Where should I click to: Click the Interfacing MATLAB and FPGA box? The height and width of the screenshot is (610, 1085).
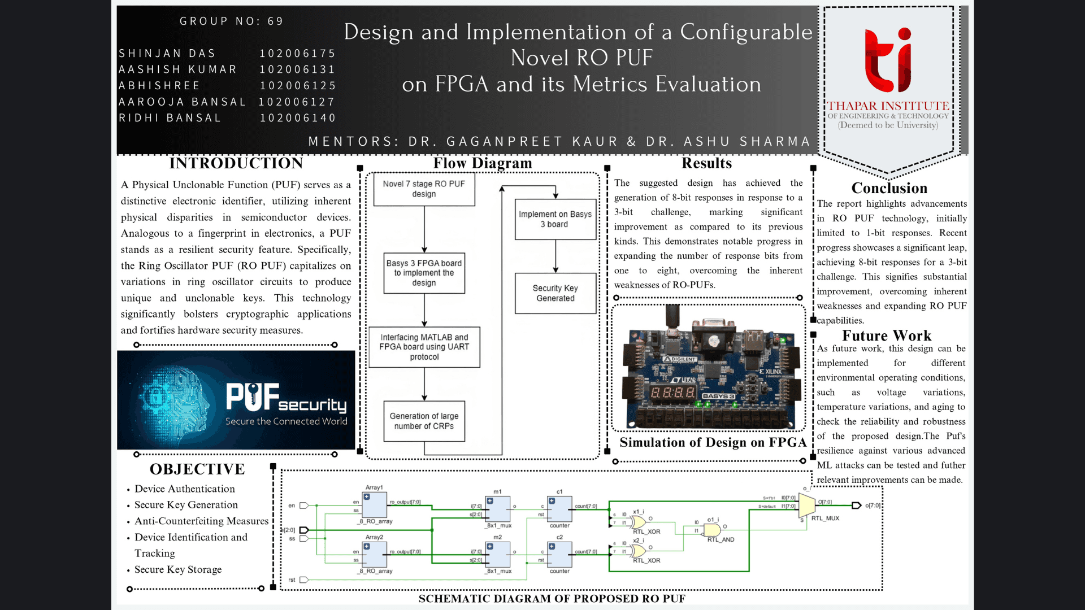pyautogui.click(x=424, y=347)
